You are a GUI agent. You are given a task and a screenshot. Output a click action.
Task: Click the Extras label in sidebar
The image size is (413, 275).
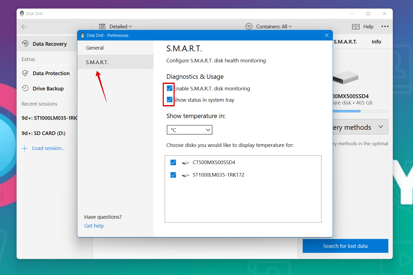[x=28, y=59]
